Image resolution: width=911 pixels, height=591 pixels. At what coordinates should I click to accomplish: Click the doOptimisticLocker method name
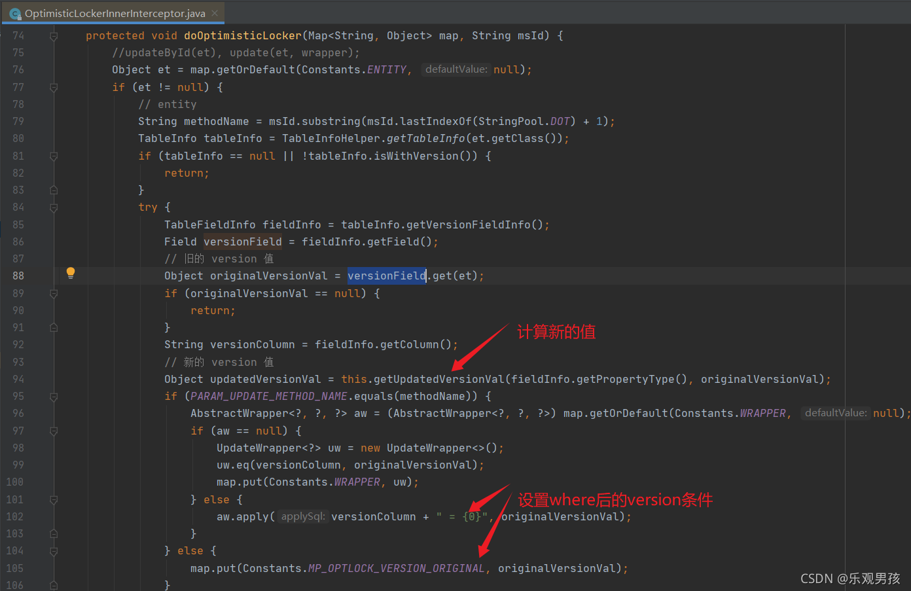pos(243,35)
